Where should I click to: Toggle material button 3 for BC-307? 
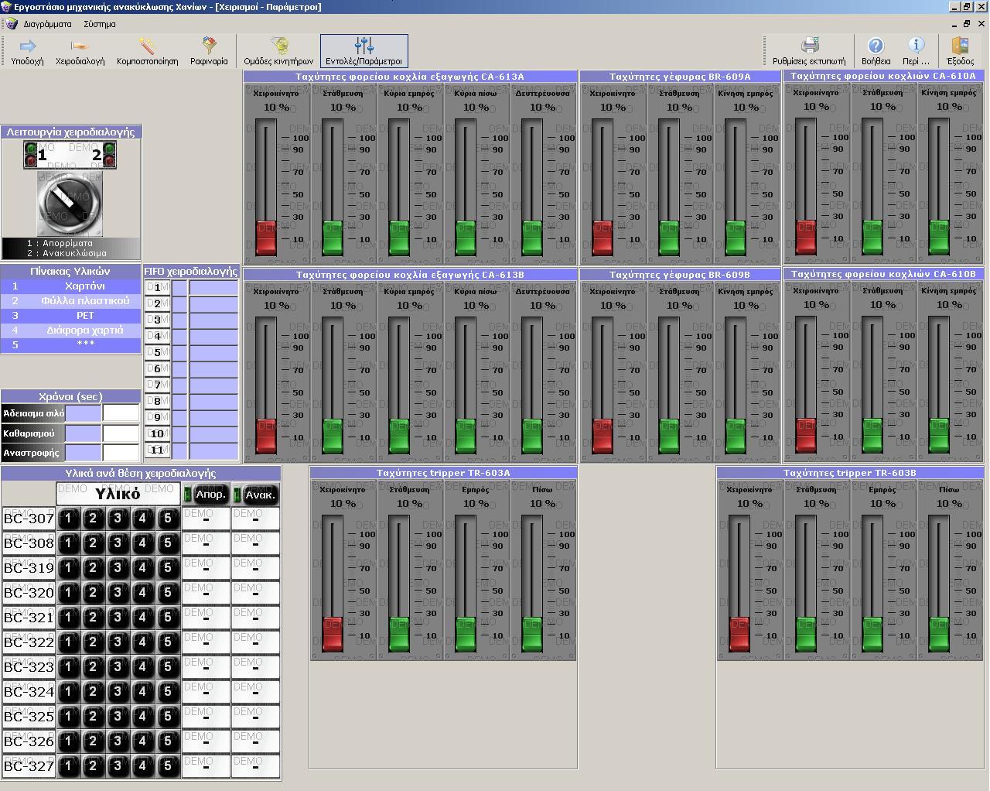point(118,519)
